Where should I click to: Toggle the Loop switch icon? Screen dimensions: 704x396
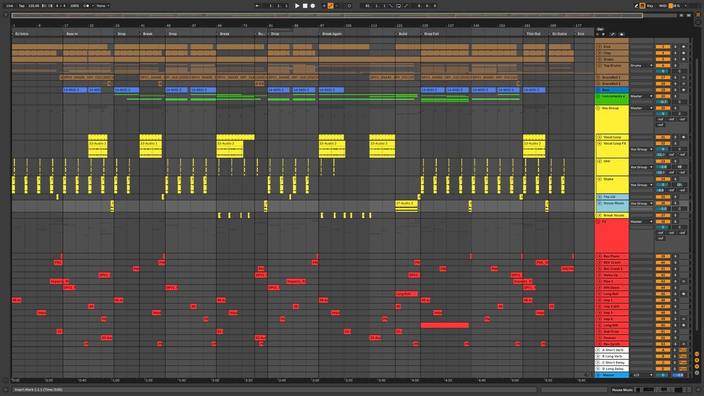[x=398, y=5]
